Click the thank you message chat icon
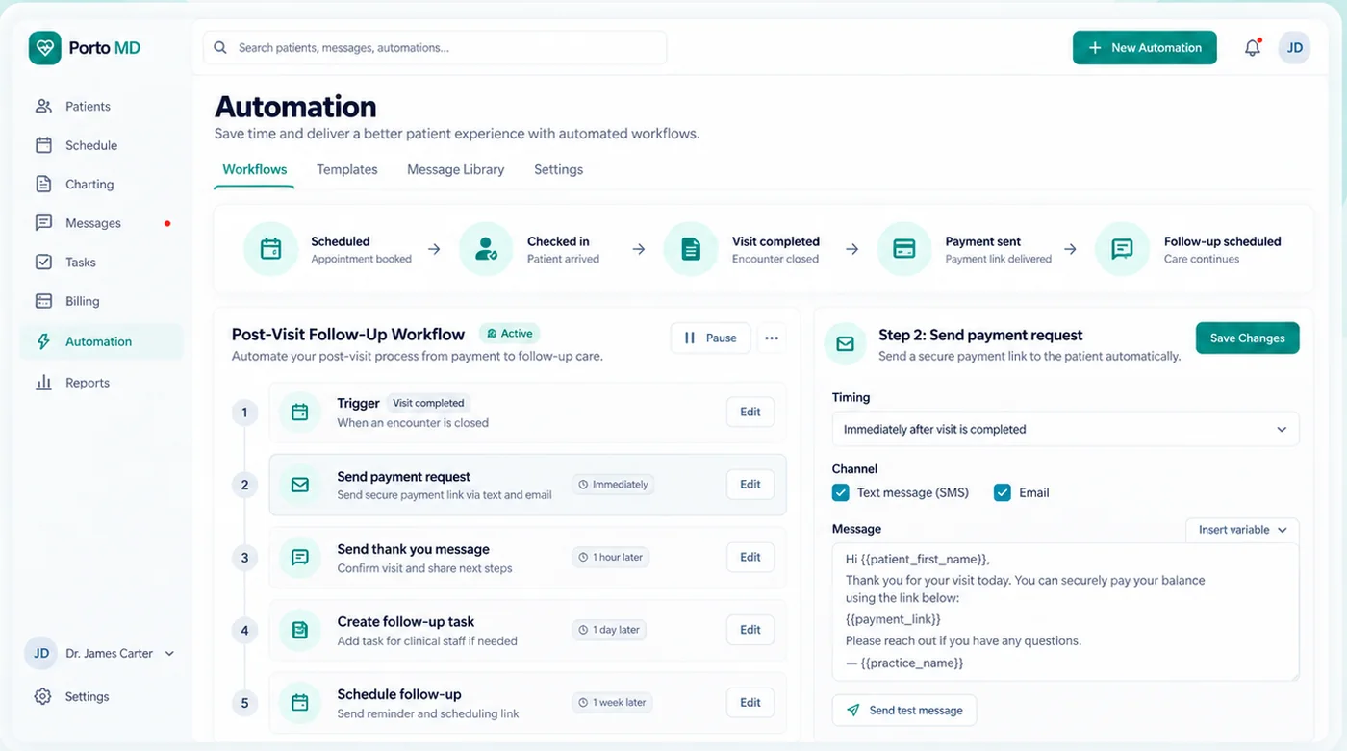Viewport: 1347px width, 751px height. tap(300, 558)
